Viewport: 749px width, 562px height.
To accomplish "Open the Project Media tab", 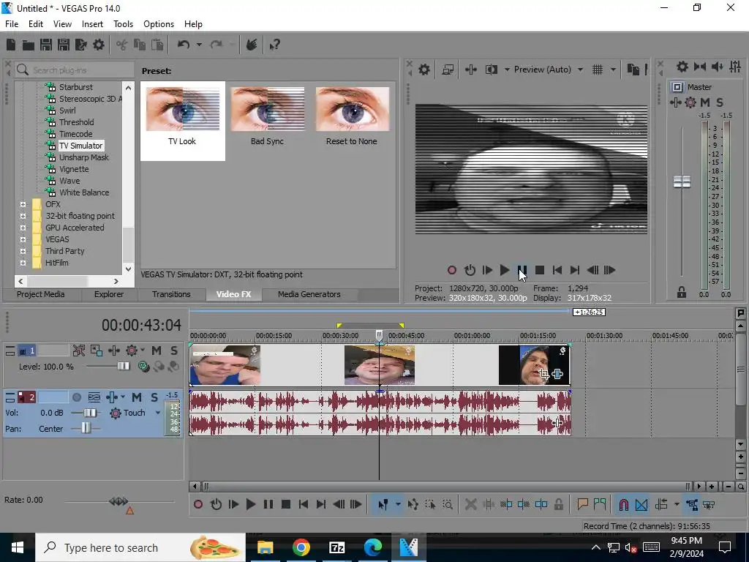I will coord(41,294).
